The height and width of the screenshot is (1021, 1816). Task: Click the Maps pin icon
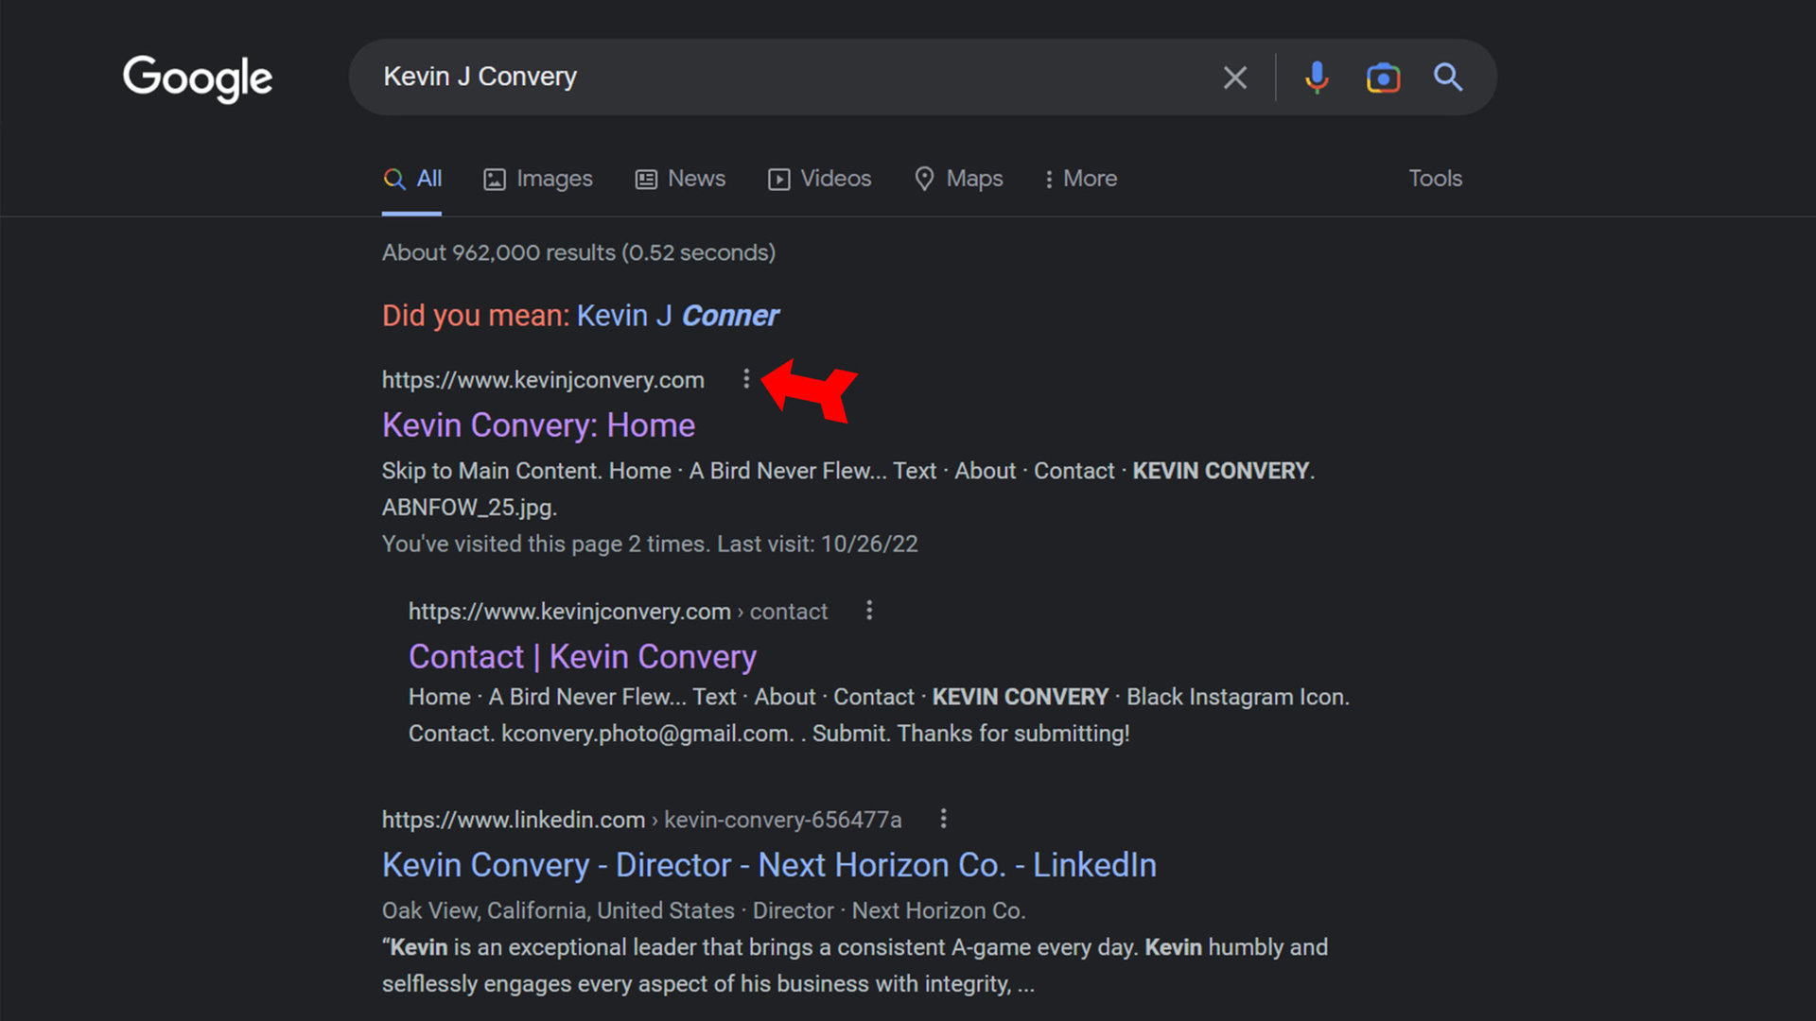click(925, 179)
